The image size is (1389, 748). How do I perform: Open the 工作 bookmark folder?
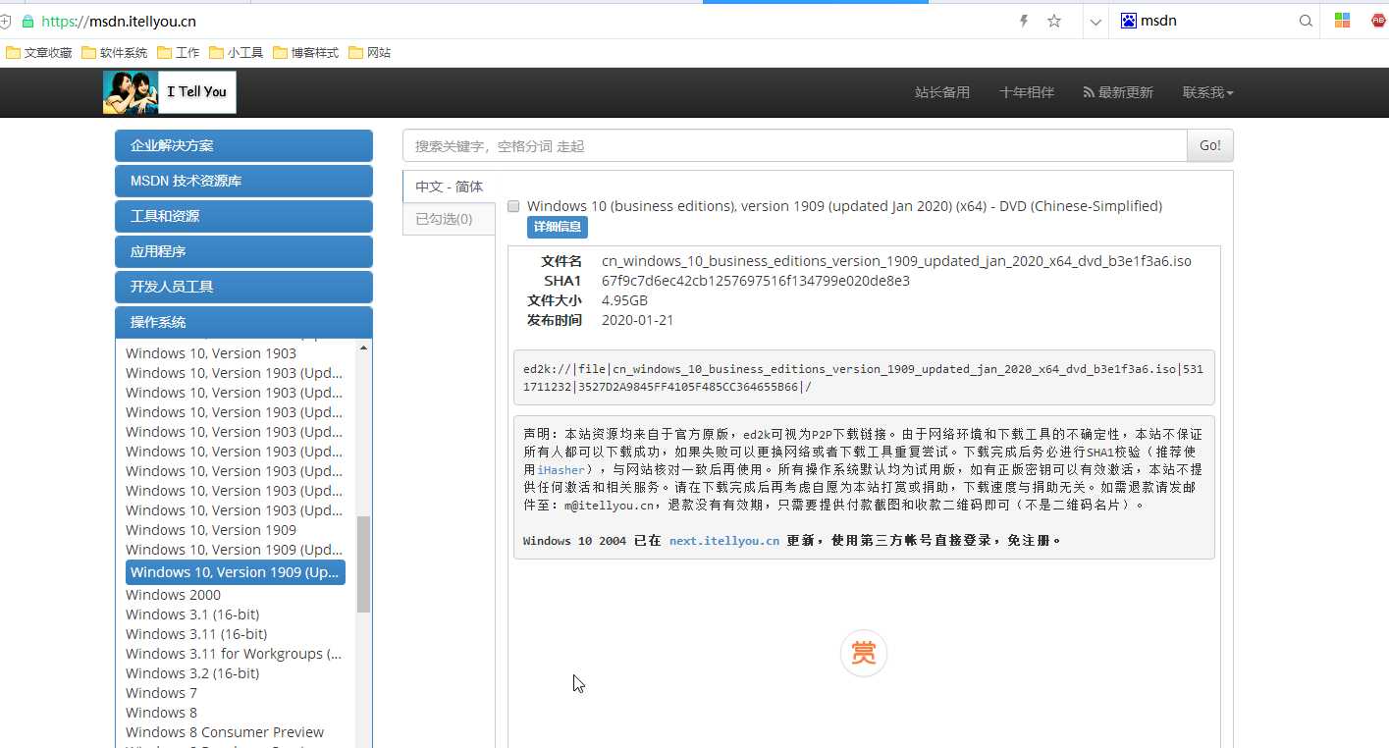point(179,53)
